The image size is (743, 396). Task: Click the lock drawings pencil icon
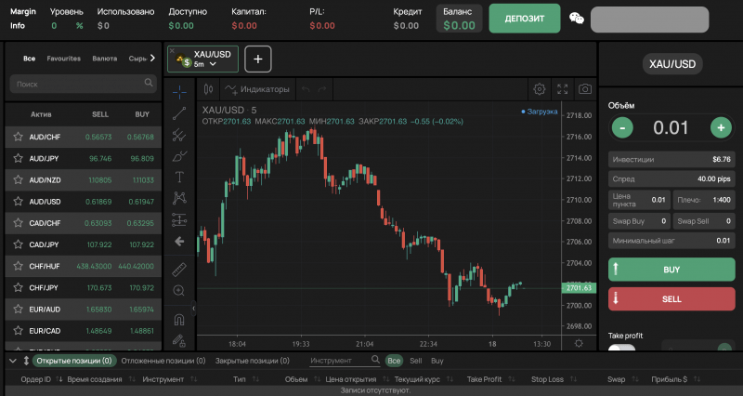click(178, 340)
